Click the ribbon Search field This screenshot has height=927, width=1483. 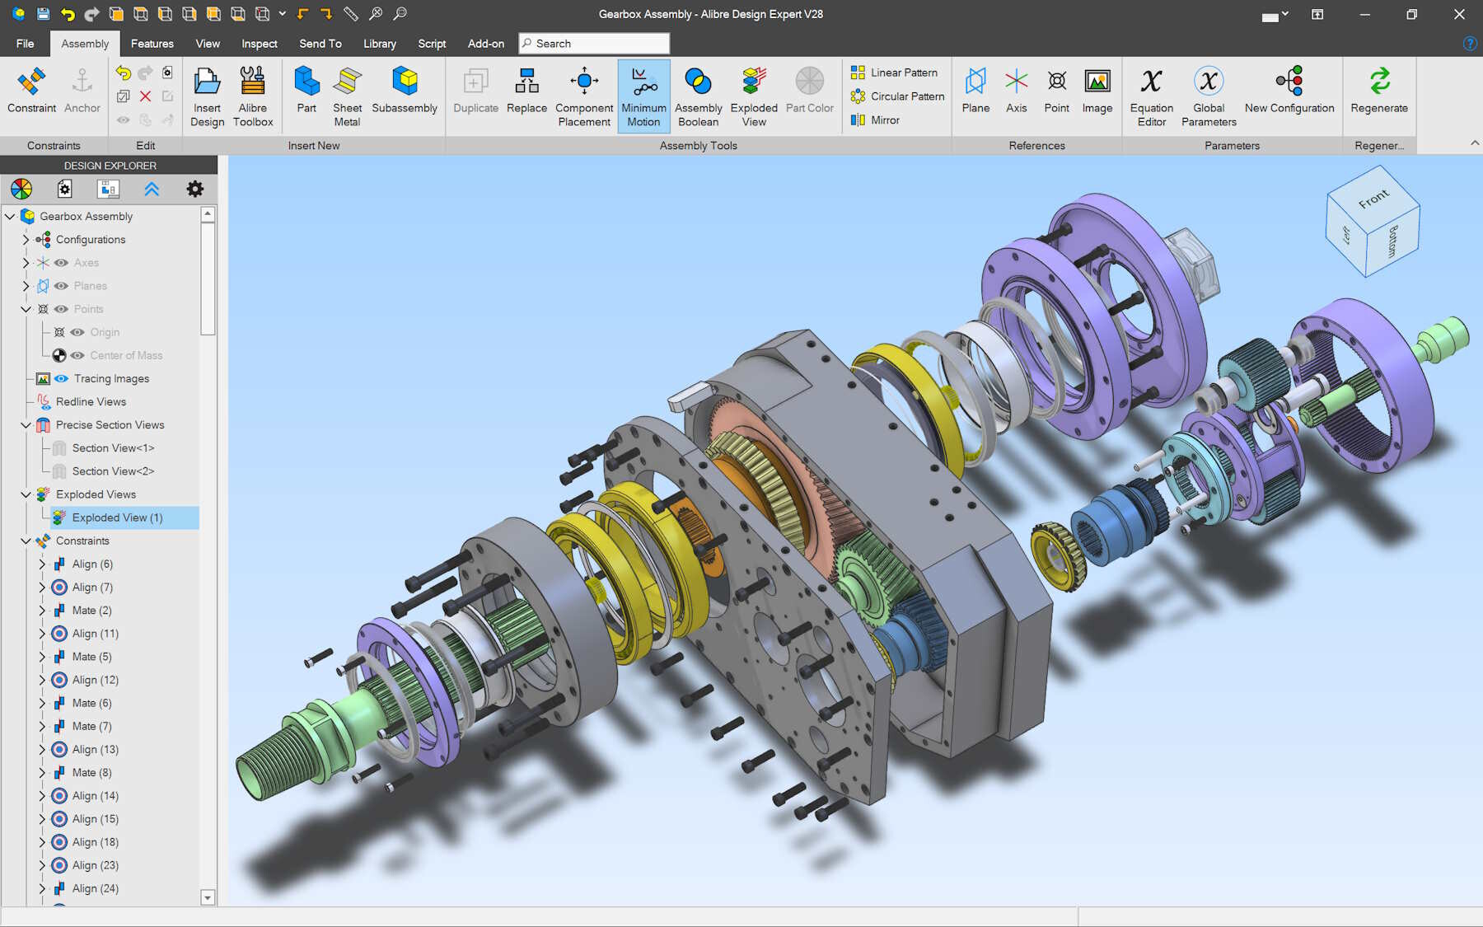(594, 44)
